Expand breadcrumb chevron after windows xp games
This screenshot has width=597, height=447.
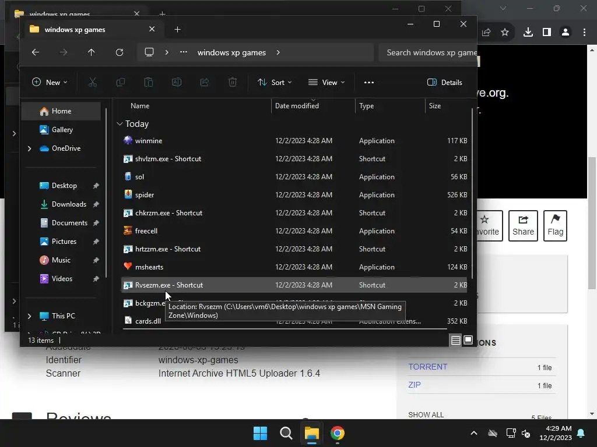pos(278,52)
